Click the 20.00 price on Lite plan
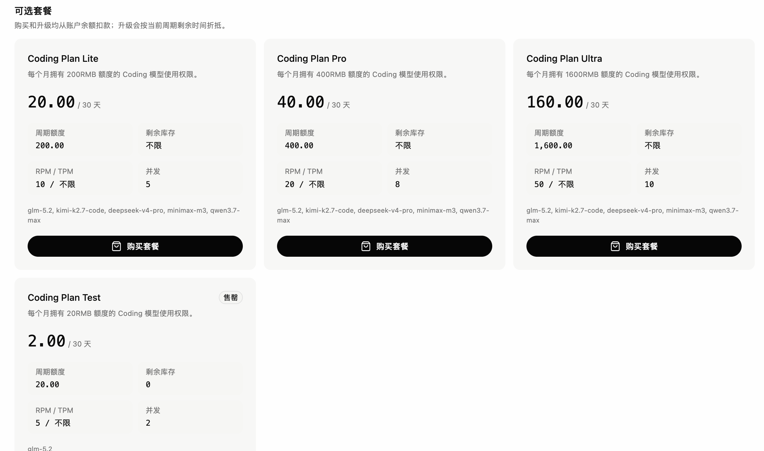This screenshot has height=451, width=764. (51, 102)
